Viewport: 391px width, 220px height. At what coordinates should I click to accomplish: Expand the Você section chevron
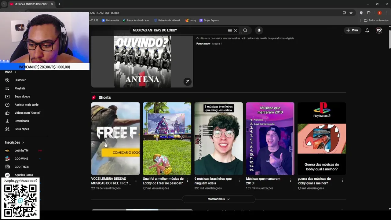(15, 72)
